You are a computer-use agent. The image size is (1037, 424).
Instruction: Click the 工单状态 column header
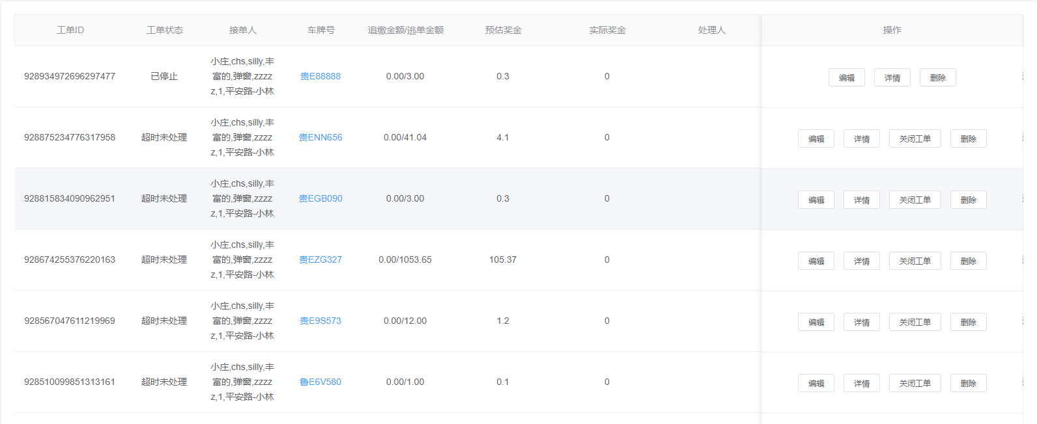165,30
